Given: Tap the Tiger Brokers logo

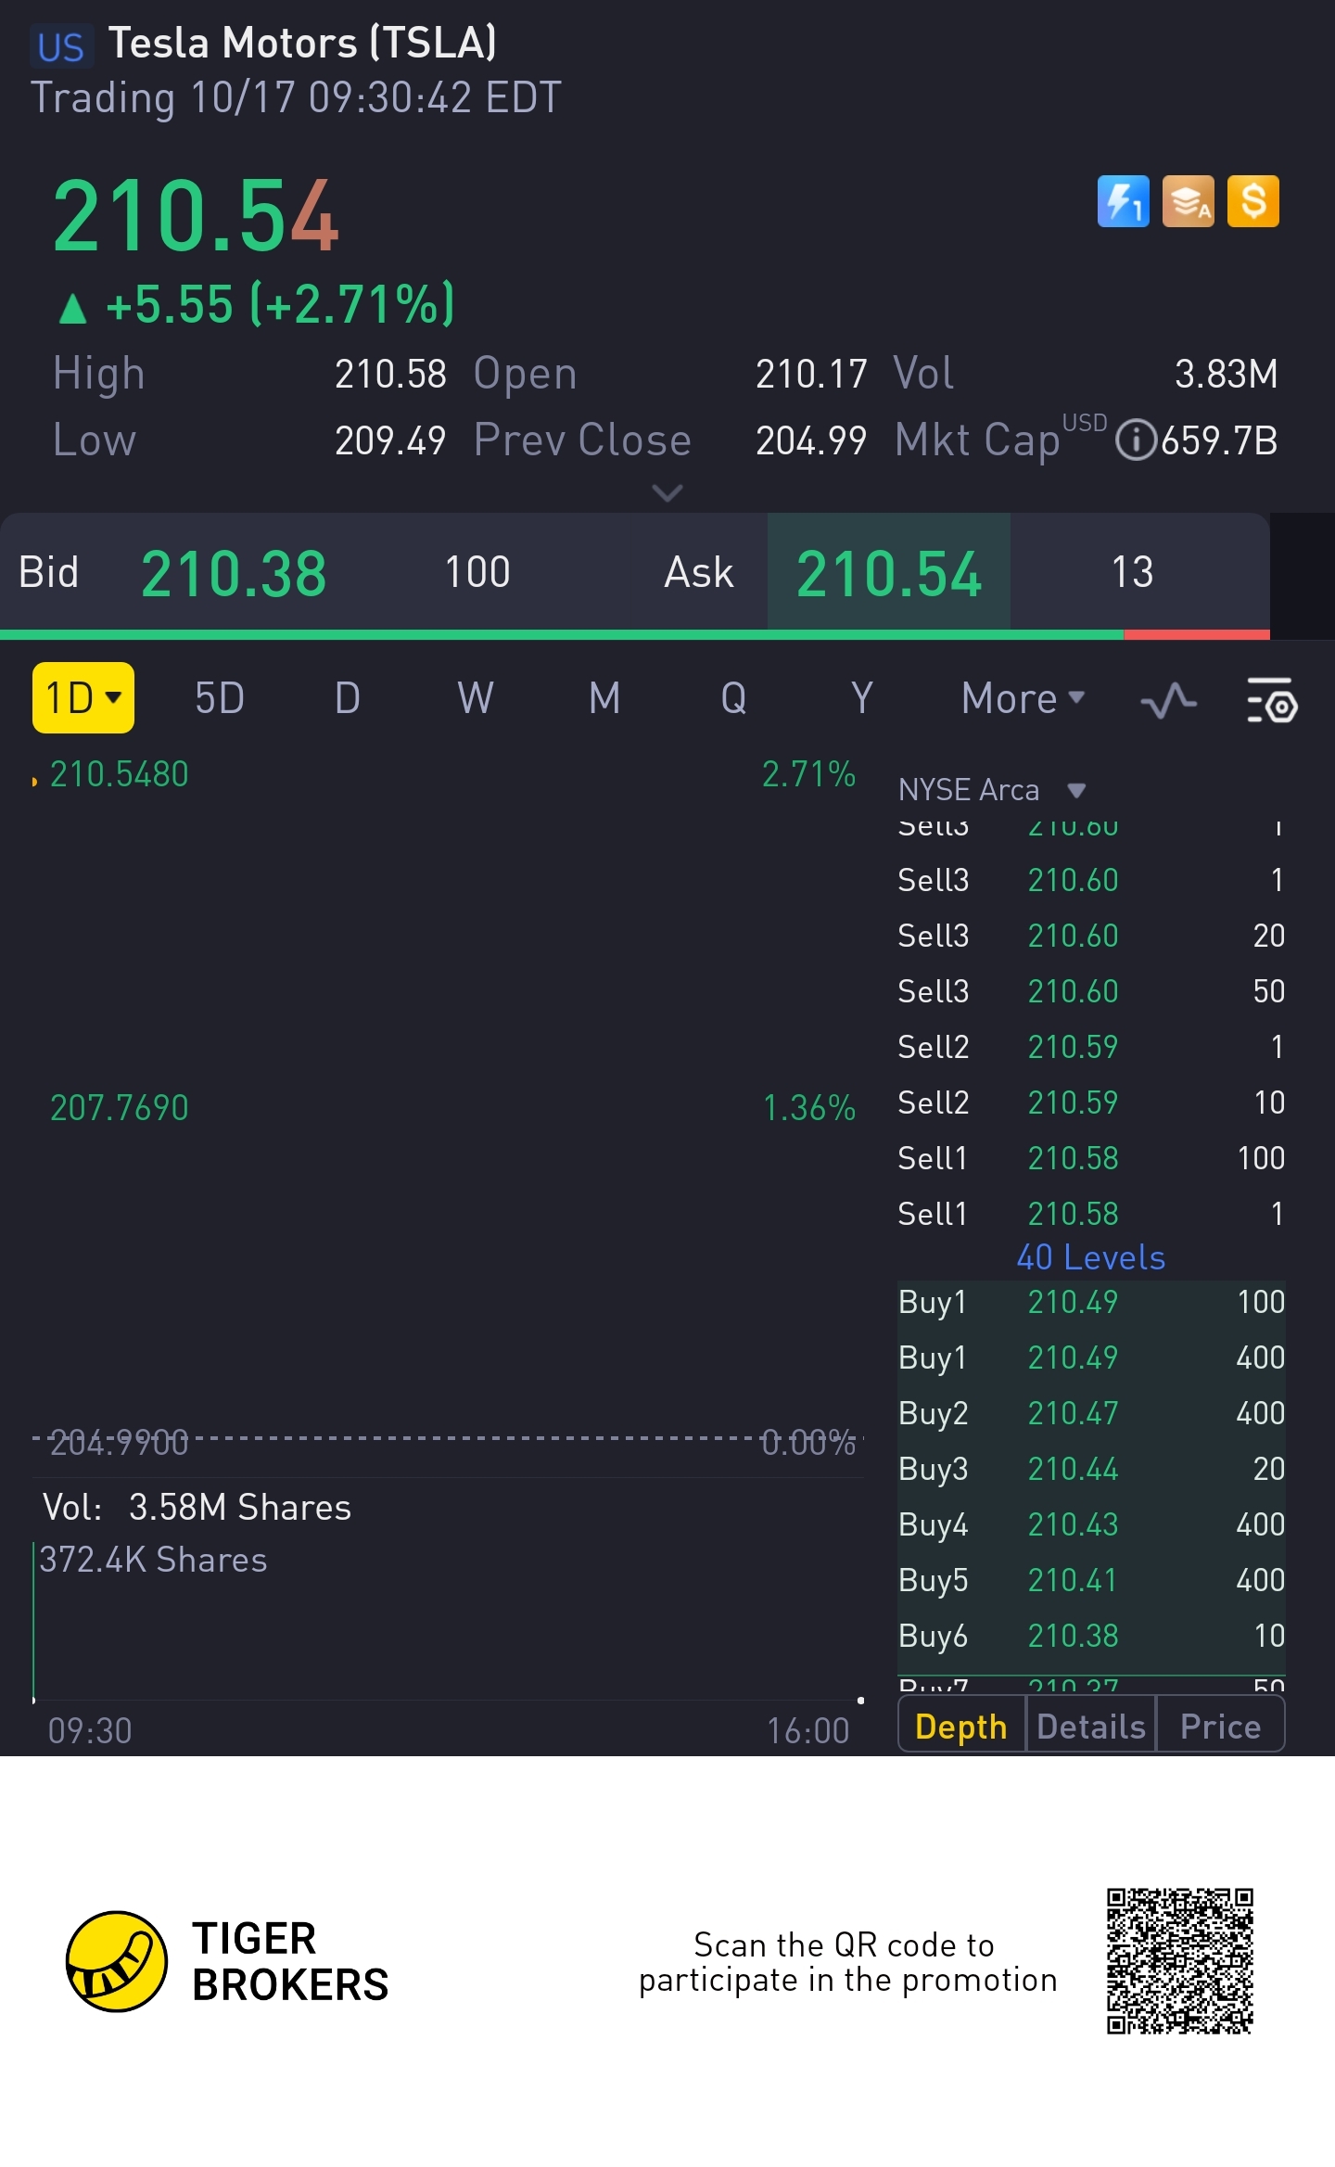Looking at the screenshot, I should click(x=117, y=1960).
